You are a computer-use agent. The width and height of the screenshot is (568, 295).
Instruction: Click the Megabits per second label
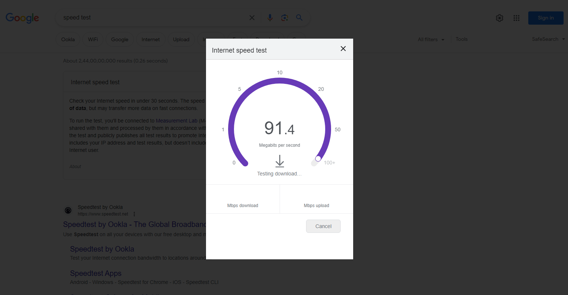pyautogui.click(x=280, y=145)
